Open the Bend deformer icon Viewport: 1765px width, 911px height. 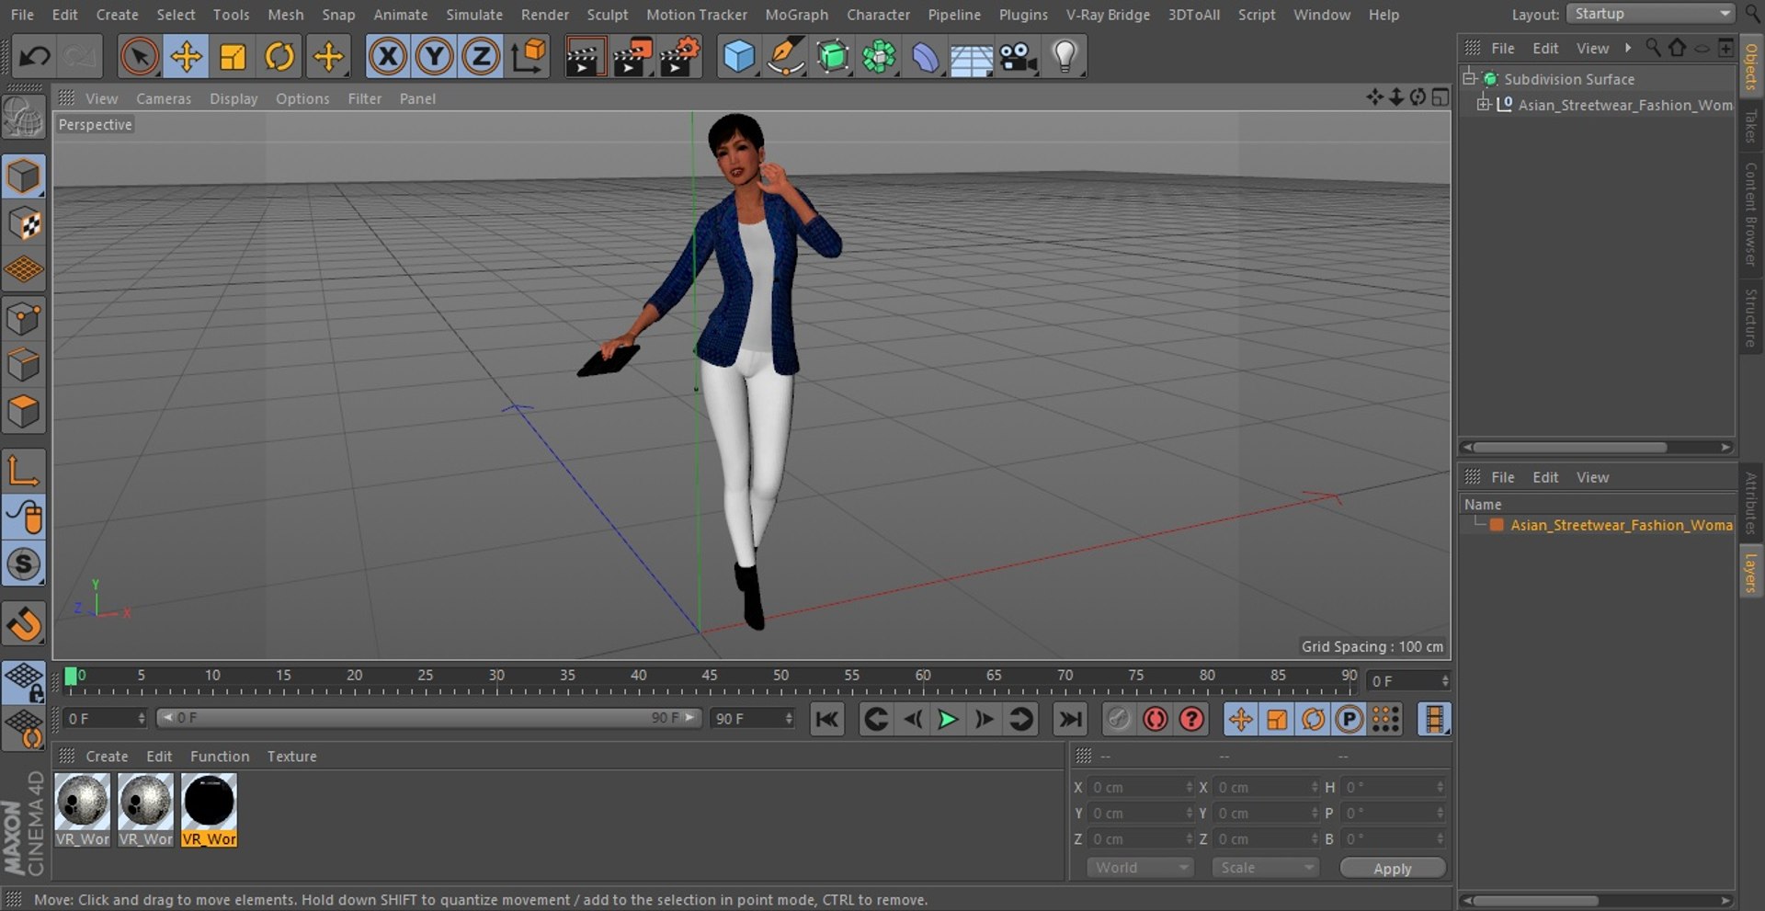coord(926,57)
